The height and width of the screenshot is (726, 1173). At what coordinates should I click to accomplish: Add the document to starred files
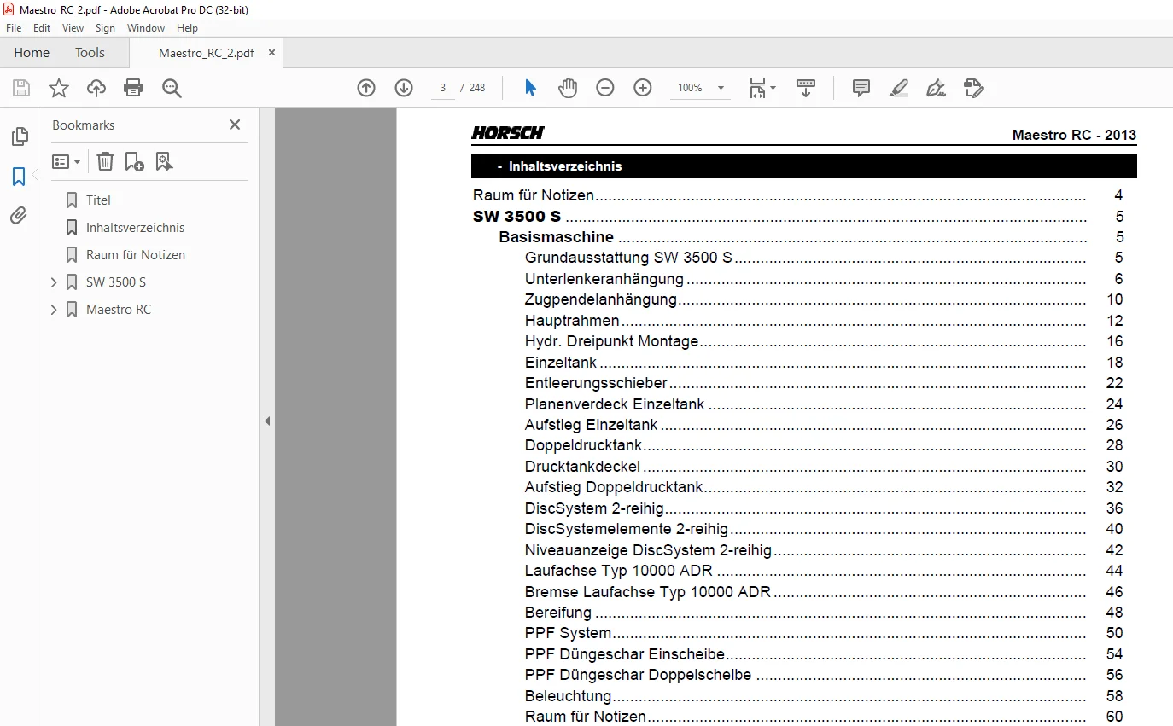tap(59, 88)
